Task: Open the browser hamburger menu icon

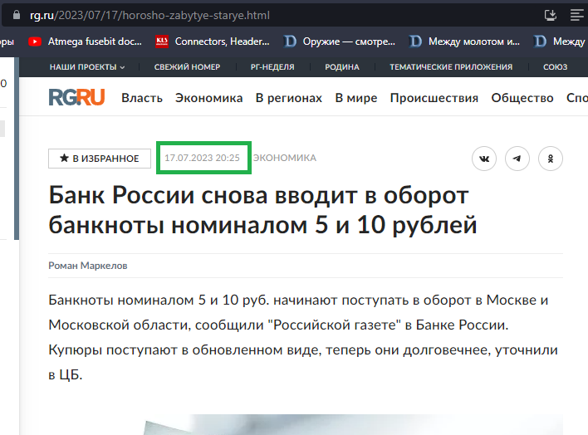Action: point(576,15)
